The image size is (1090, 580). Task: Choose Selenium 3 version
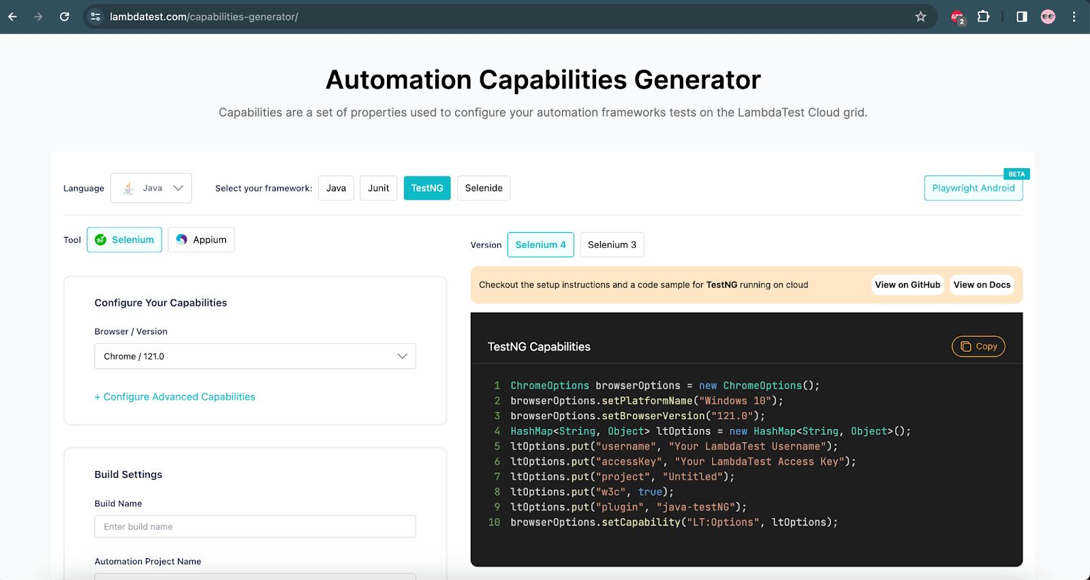612,245
